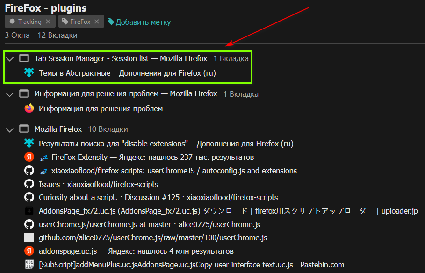Click Добавить метку link
This screenshot has width=425, height=273.
[x=143, y=22]
